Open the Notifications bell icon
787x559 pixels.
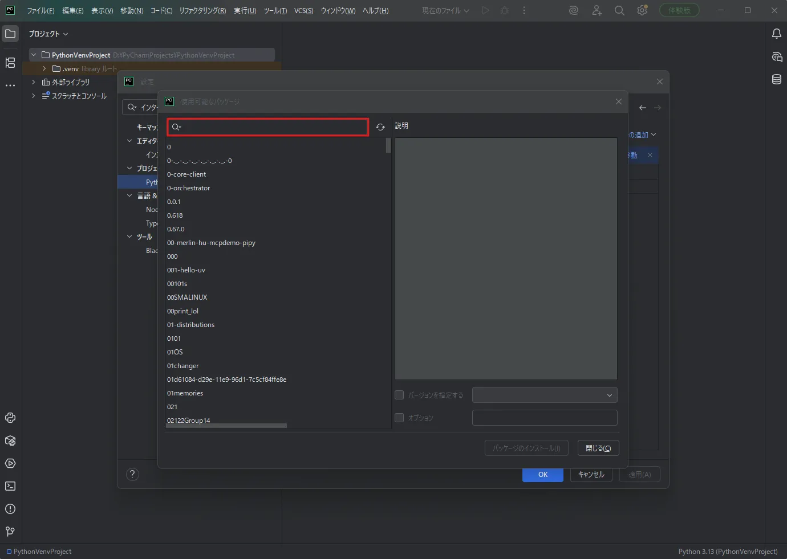pyautogui.click(x=777, y=34)
